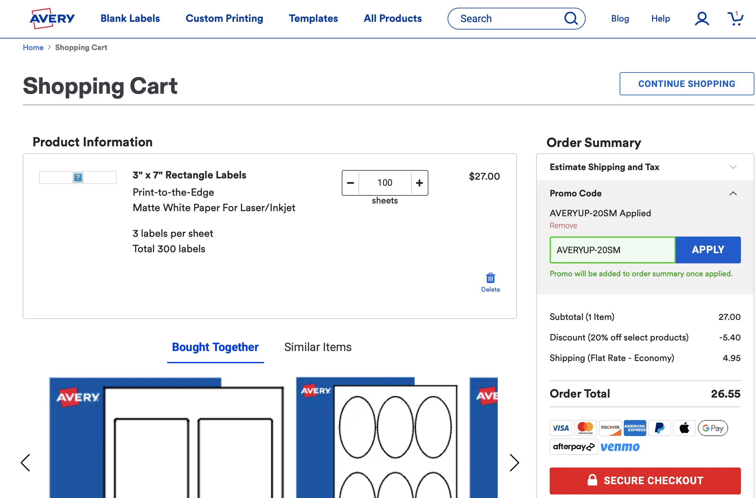Click the search magnifier icon
The height and width of the screenshot is (498, 756).
571,18
